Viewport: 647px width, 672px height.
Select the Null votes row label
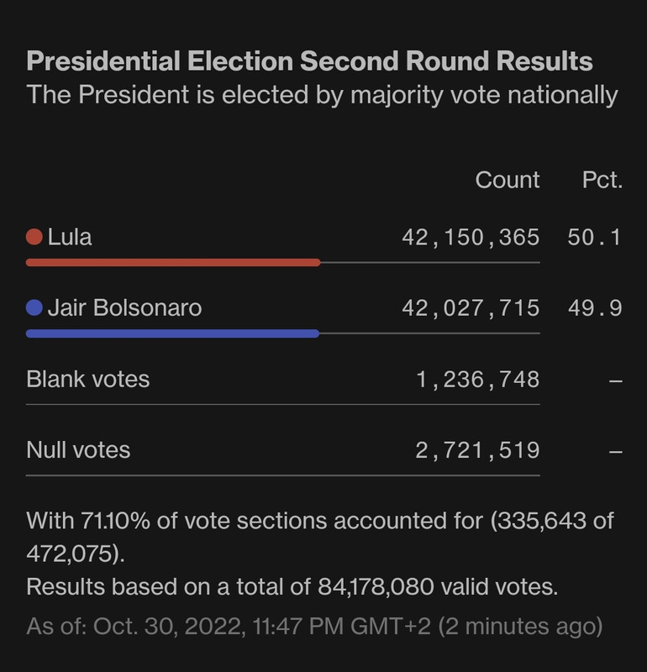point(78,450)
